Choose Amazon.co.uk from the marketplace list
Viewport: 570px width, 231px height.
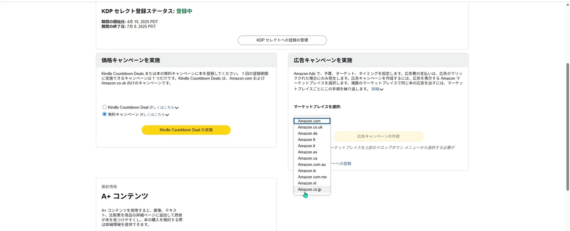pyautogui.click(x=312, y=127)
